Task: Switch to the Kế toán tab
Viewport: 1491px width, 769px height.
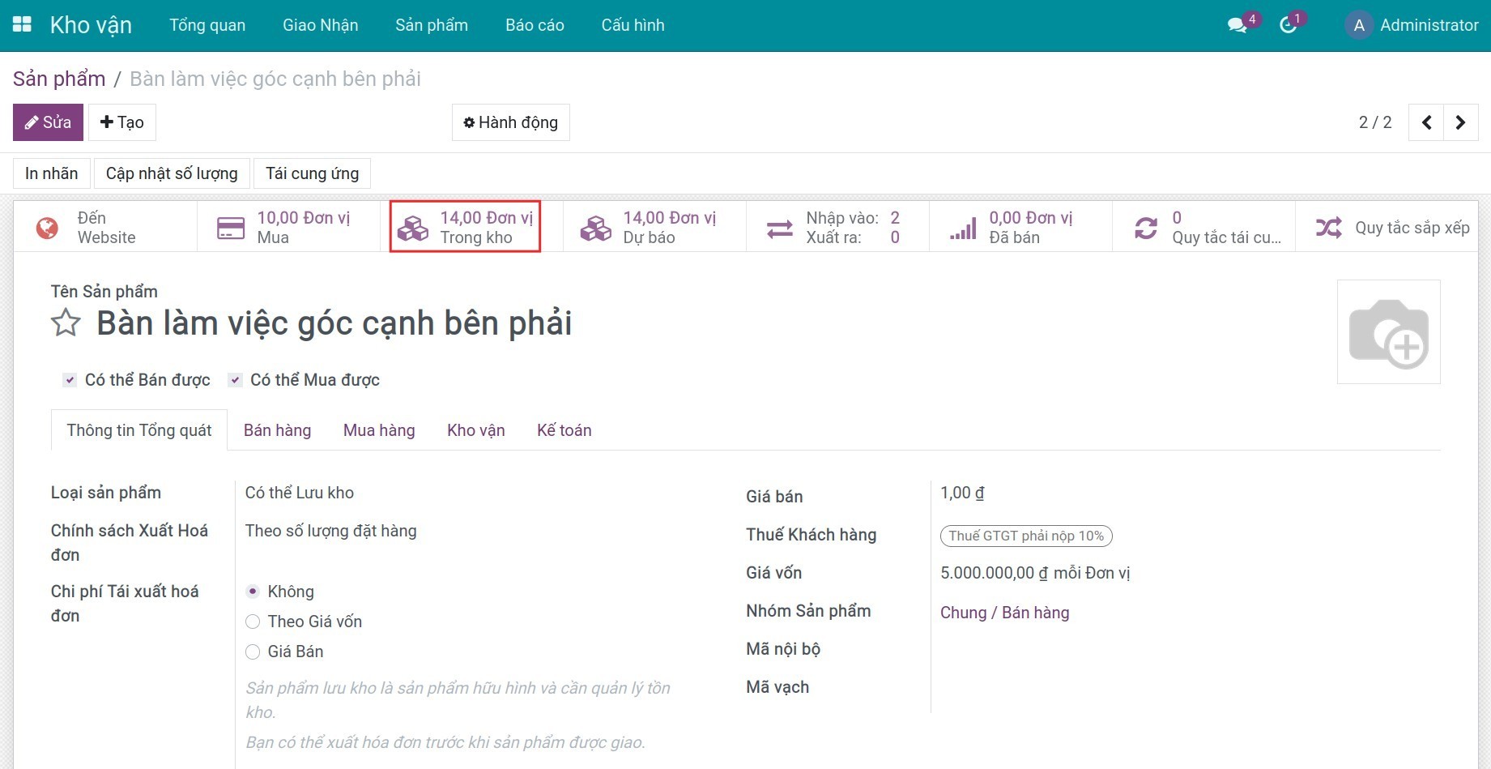Action: tap(564, 430)
